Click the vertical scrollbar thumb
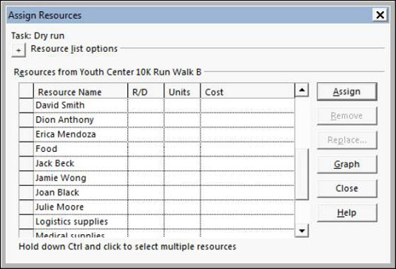396x269 pixels. pyautogui.click(x=301, y=174)
